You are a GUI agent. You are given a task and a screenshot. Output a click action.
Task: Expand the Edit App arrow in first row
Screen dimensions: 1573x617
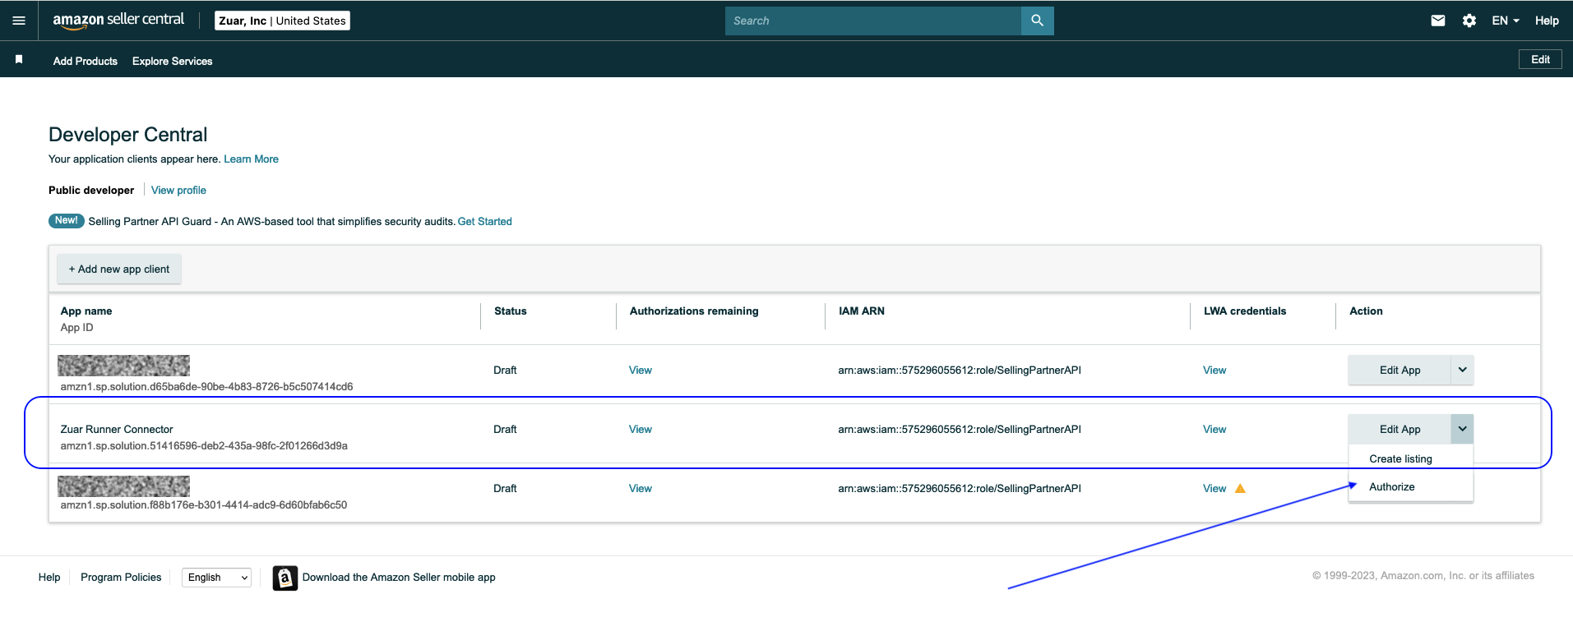pyautogui.click(x=1462, y=370)
